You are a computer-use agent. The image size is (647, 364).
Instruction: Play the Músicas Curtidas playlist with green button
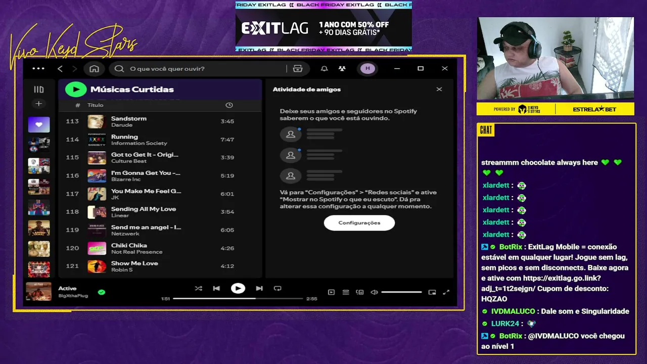click(76, 89)
